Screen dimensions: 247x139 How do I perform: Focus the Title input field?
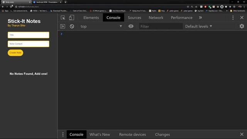[29, 35]
